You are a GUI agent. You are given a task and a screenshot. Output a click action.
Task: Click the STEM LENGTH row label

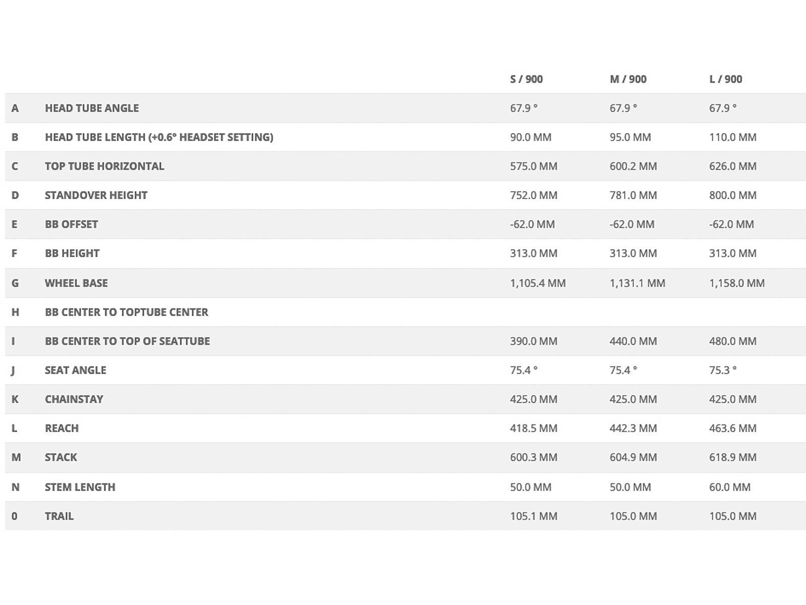(x=80, y=487)
